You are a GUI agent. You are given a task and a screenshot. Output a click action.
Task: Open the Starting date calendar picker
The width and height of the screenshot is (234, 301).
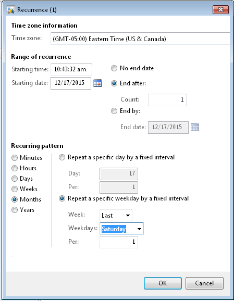coord(97,83)
